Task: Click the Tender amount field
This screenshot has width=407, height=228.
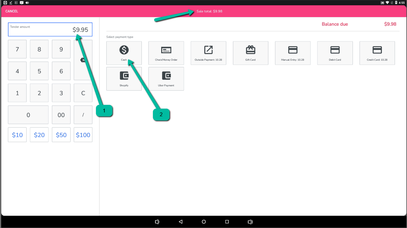Action: pos(50,30)
